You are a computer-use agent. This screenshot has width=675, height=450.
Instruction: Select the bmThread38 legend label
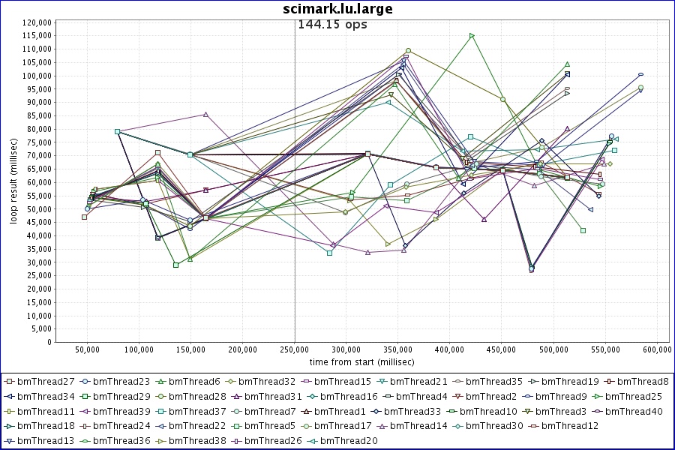tap(195, 440)
